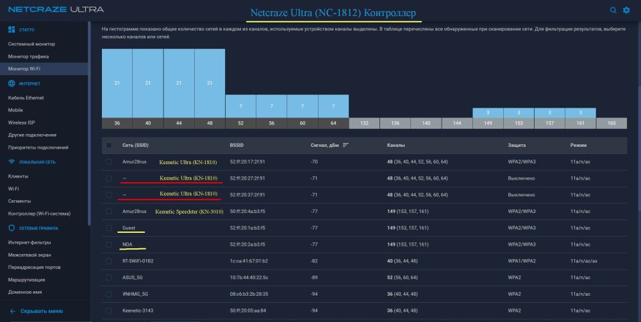Image resolution: width=641 pixels, height=322 pixels.
Task: Filter by channel 48 label
Action: [x=210, y=123]
